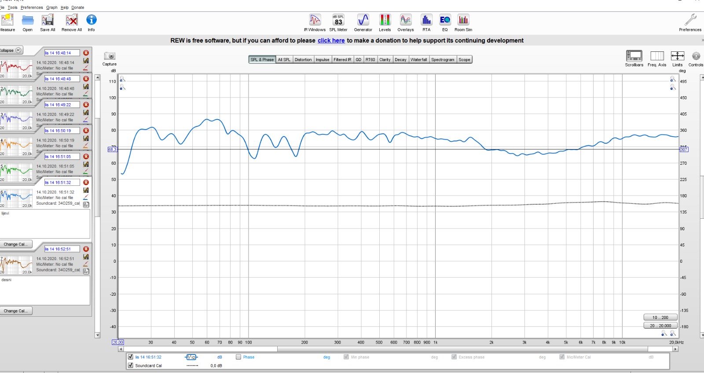Click Change Cal button under desni notes
Image resolution: width=704 pixels, height=373 pixels.
click(x=16, y=311)
